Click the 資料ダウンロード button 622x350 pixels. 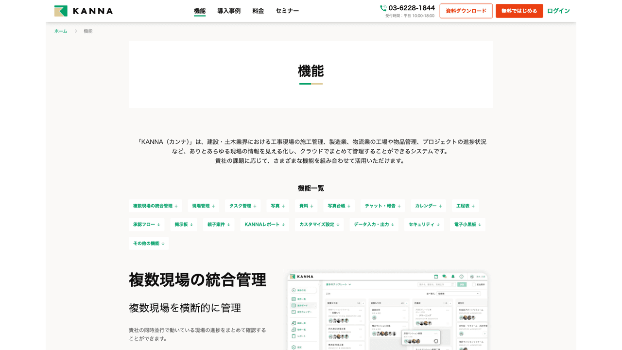466,11
